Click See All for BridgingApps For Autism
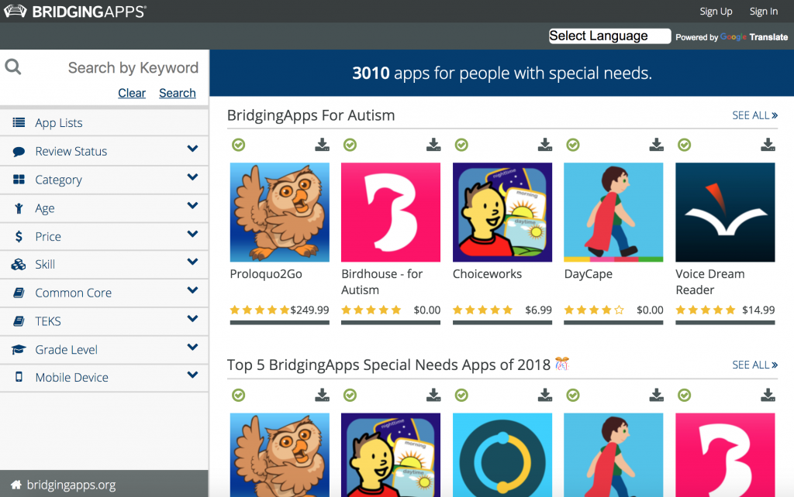 point(754,115)
